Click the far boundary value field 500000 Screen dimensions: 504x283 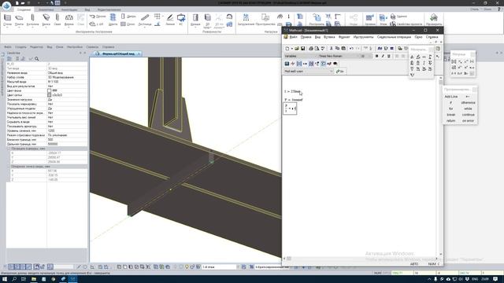click(67, 144)
